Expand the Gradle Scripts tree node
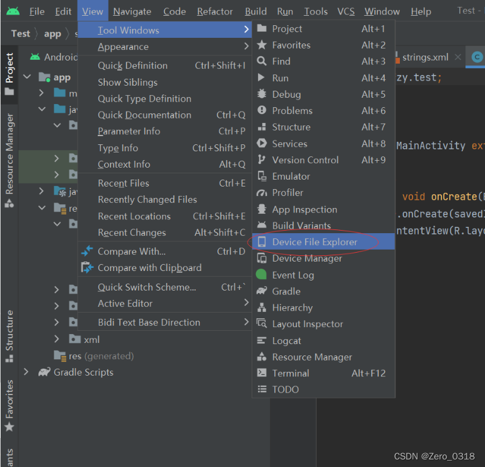This screenshot has height=467, width=485. (26, 372)
